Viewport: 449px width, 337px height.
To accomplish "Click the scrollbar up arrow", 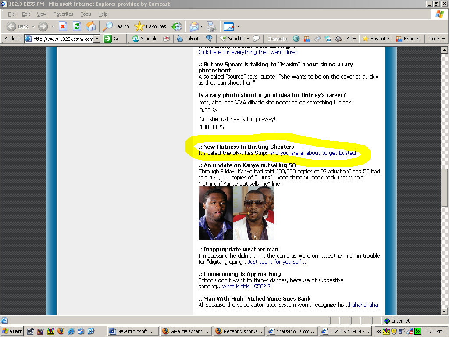I will click(x=445, y=50).
